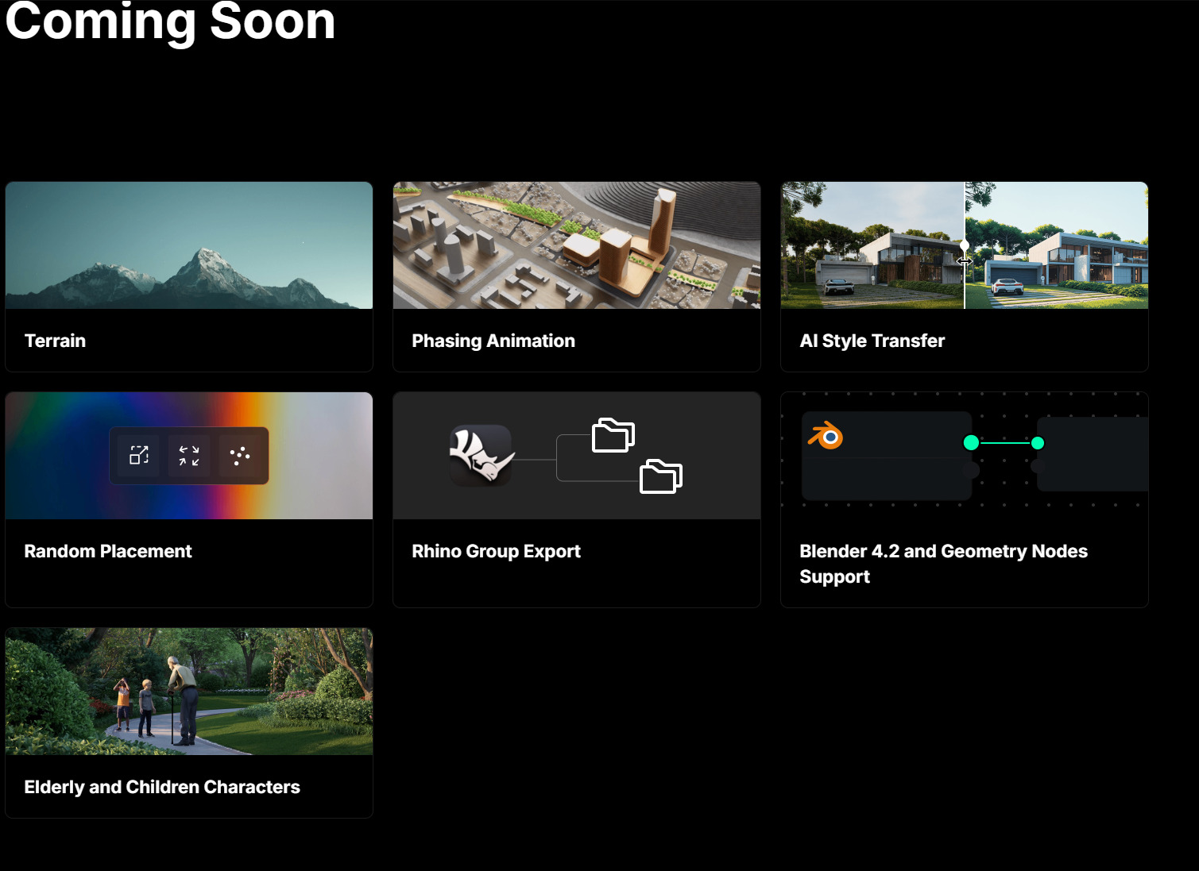Click the orange Blender logo
This screenshot has height=871, width=1199.
pos(826,436)
